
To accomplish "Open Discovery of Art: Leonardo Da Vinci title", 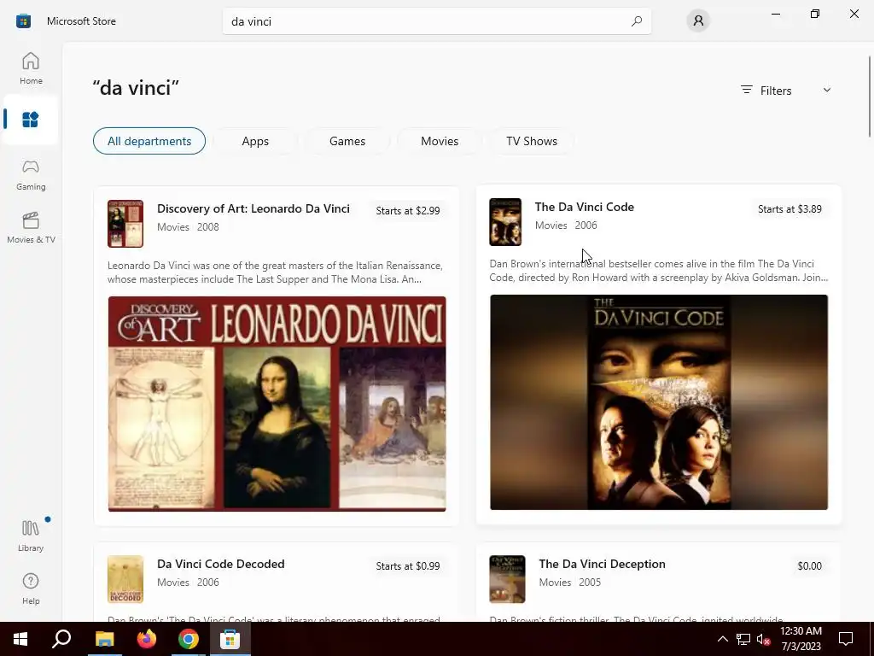I will point(253,208).
